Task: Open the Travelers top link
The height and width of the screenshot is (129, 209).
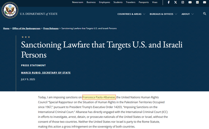Action: tap(131, 2)
